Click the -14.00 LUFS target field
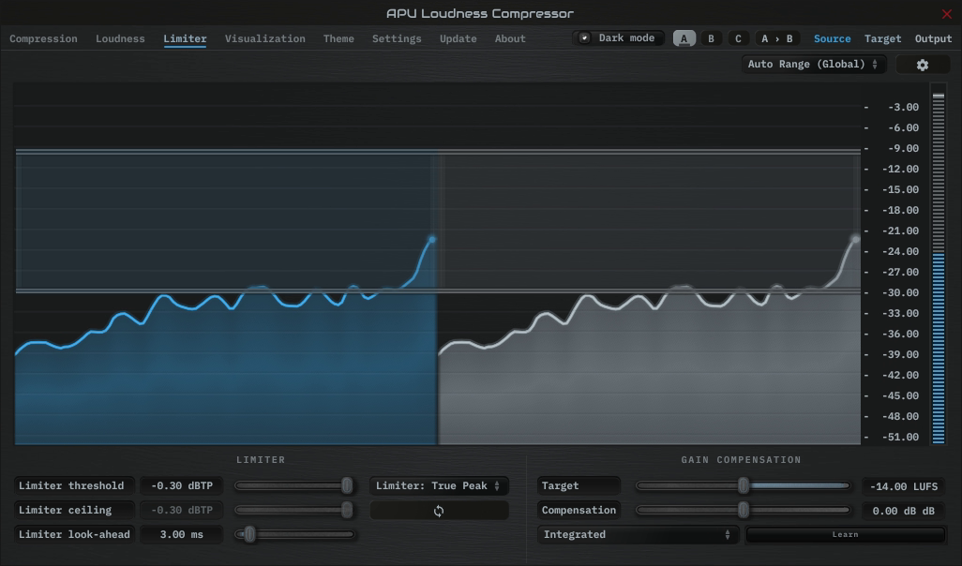This screenshot has width=962, height=566. click(x=904, y=486)
